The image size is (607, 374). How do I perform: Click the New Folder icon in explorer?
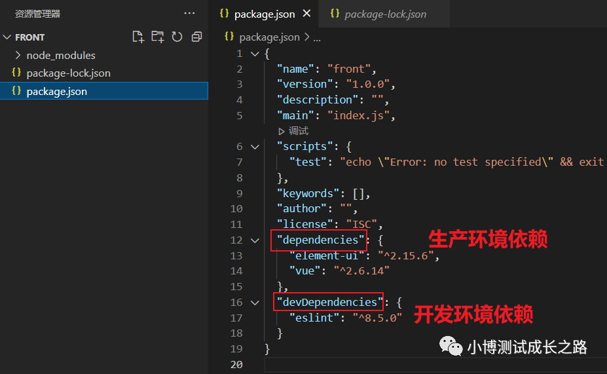pyautogui.click(x=157, y=37)
